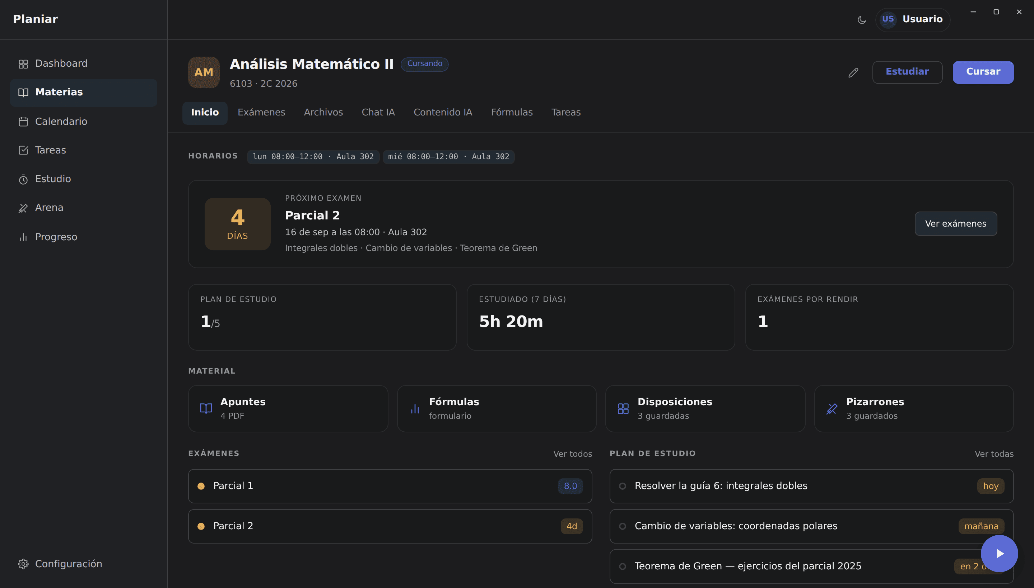Select the Inicio tab

(x=205, y=113)
